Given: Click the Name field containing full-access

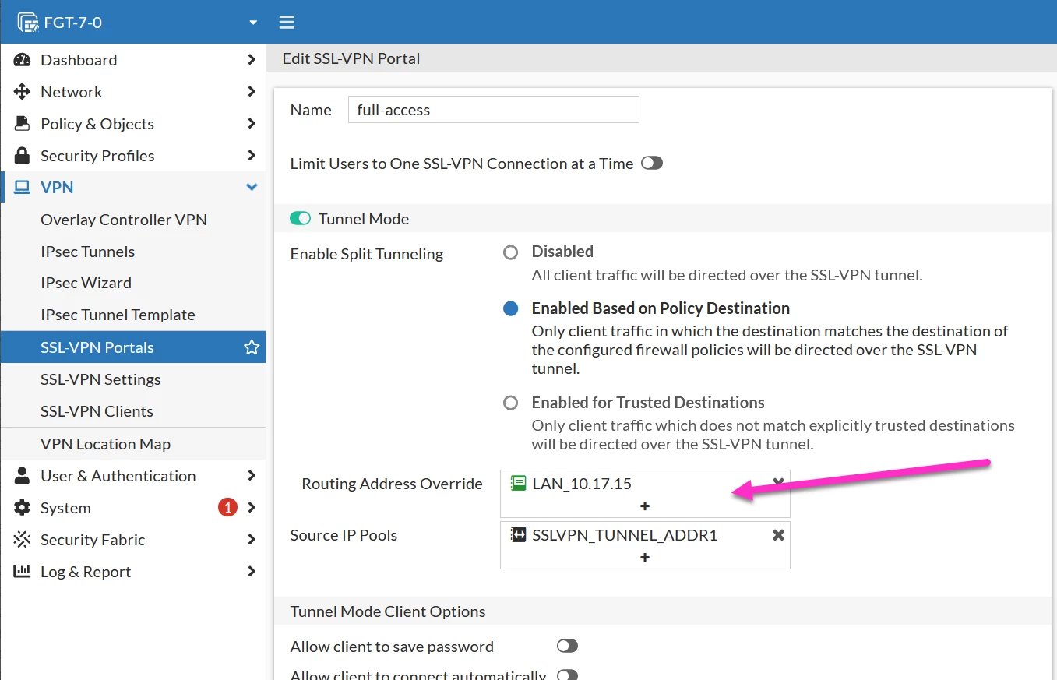Looking at the screenshot, I should point(494,110).
